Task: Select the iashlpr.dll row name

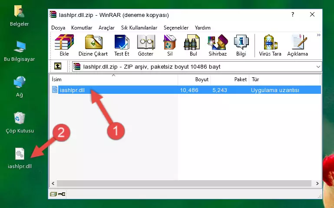Action: pos(72,90)
